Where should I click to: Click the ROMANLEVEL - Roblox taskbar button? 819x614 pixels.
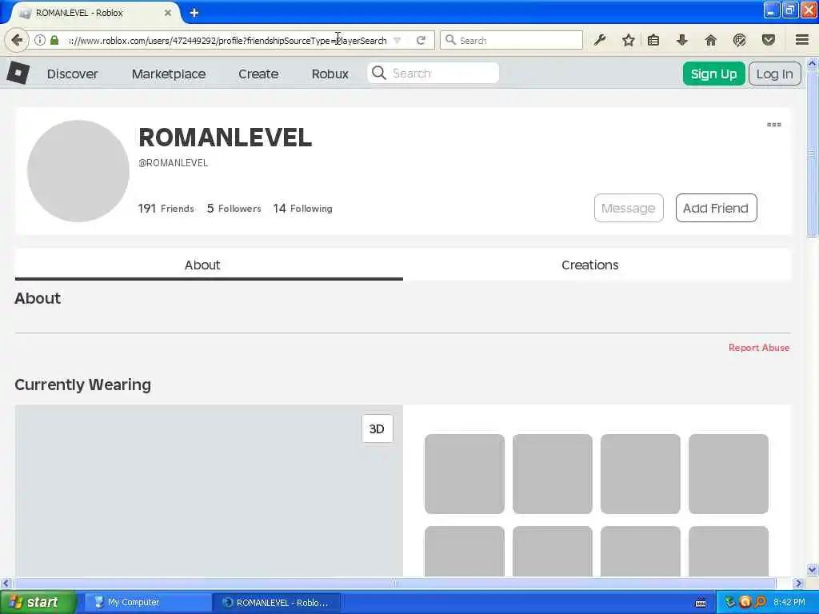276,603
